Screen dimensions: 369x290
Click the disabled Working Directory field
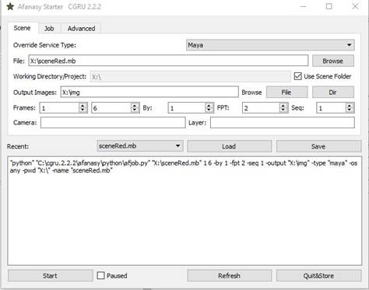tap(190, 77)
